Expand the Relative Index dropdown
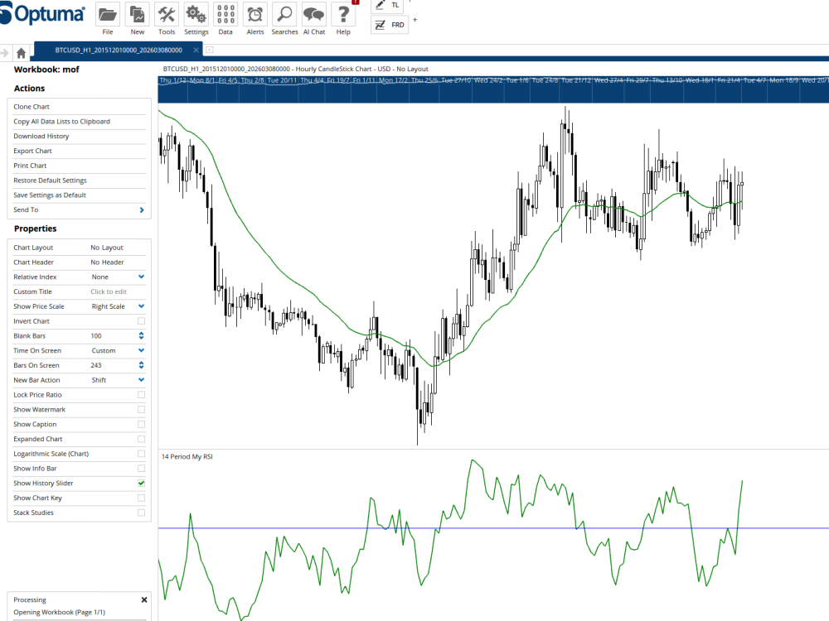The image size is (829, 621). tap(141, 277)
